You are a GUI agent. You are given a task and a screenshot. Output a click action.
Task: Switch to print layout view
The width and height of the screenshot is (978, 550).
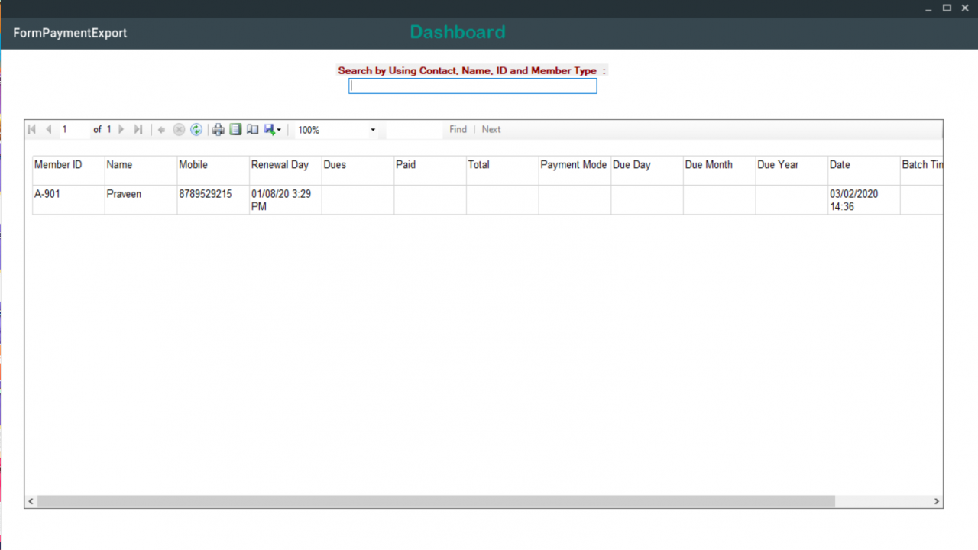coord(235,130)
